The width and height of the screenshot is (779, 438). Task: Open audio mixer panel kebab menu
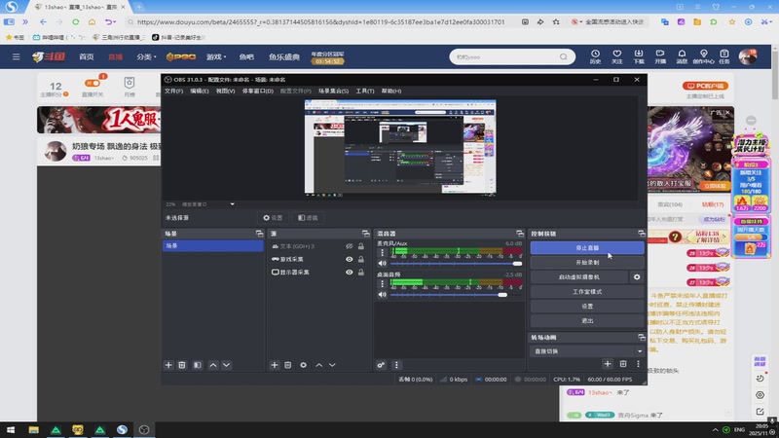396,365
